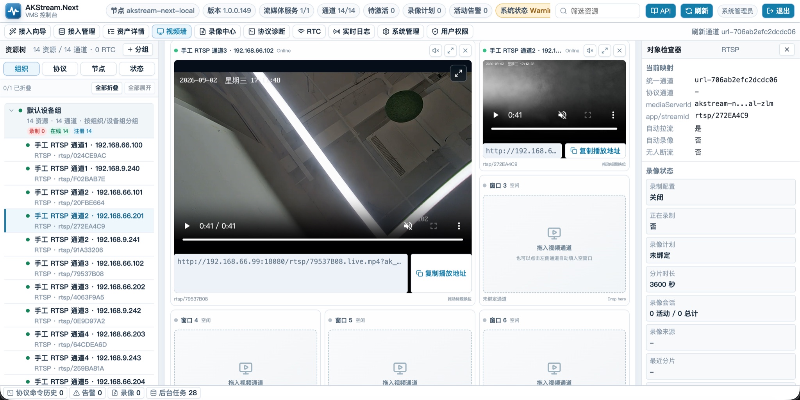The width and height of the screenshot is (800, 400).
Task: Click the AKStream.Next waveform logo icon
Action: pos(13,11)
